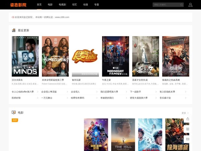This screenshot has width=201, height=151.
Task: Open 食尚玩家 title link
Action: 76,80
